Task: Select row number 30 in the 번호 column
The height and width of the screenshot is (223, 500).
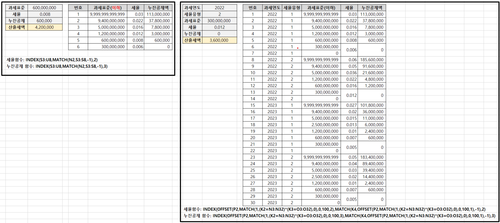Action: 253,203
